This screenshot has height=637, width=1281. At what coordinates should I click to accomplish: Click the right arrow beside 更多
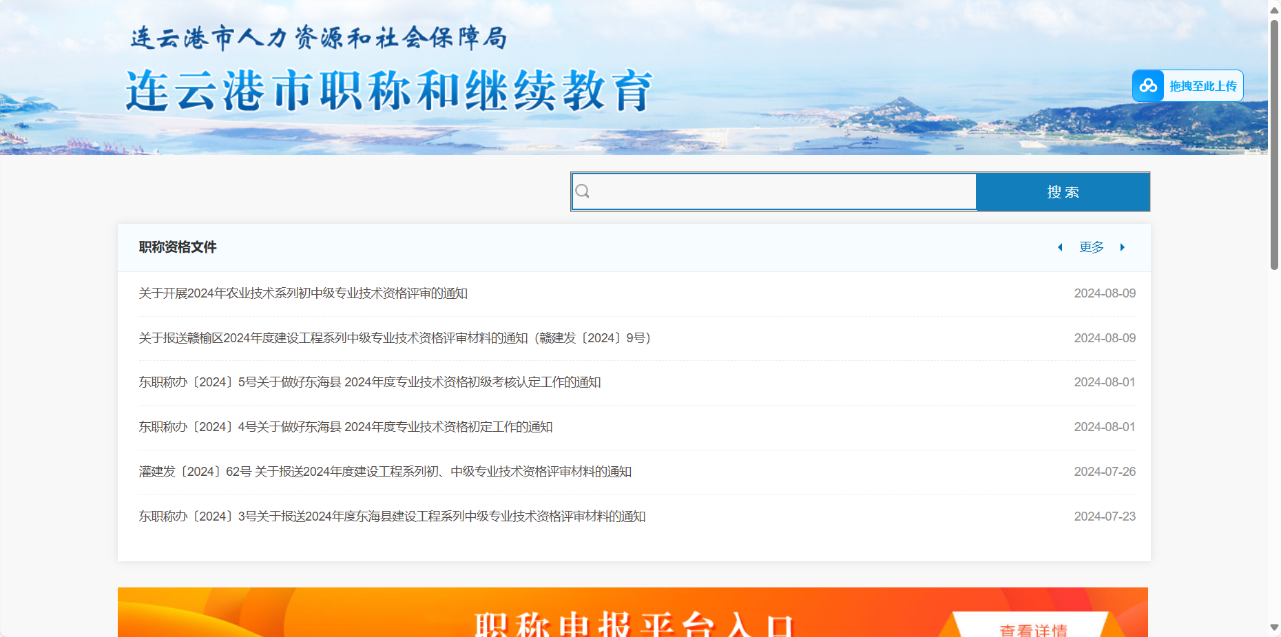(1123, 247)
